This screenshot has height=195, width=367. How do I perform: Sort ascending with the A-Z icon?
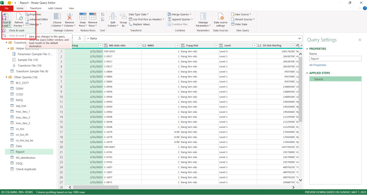coord(102,15)
